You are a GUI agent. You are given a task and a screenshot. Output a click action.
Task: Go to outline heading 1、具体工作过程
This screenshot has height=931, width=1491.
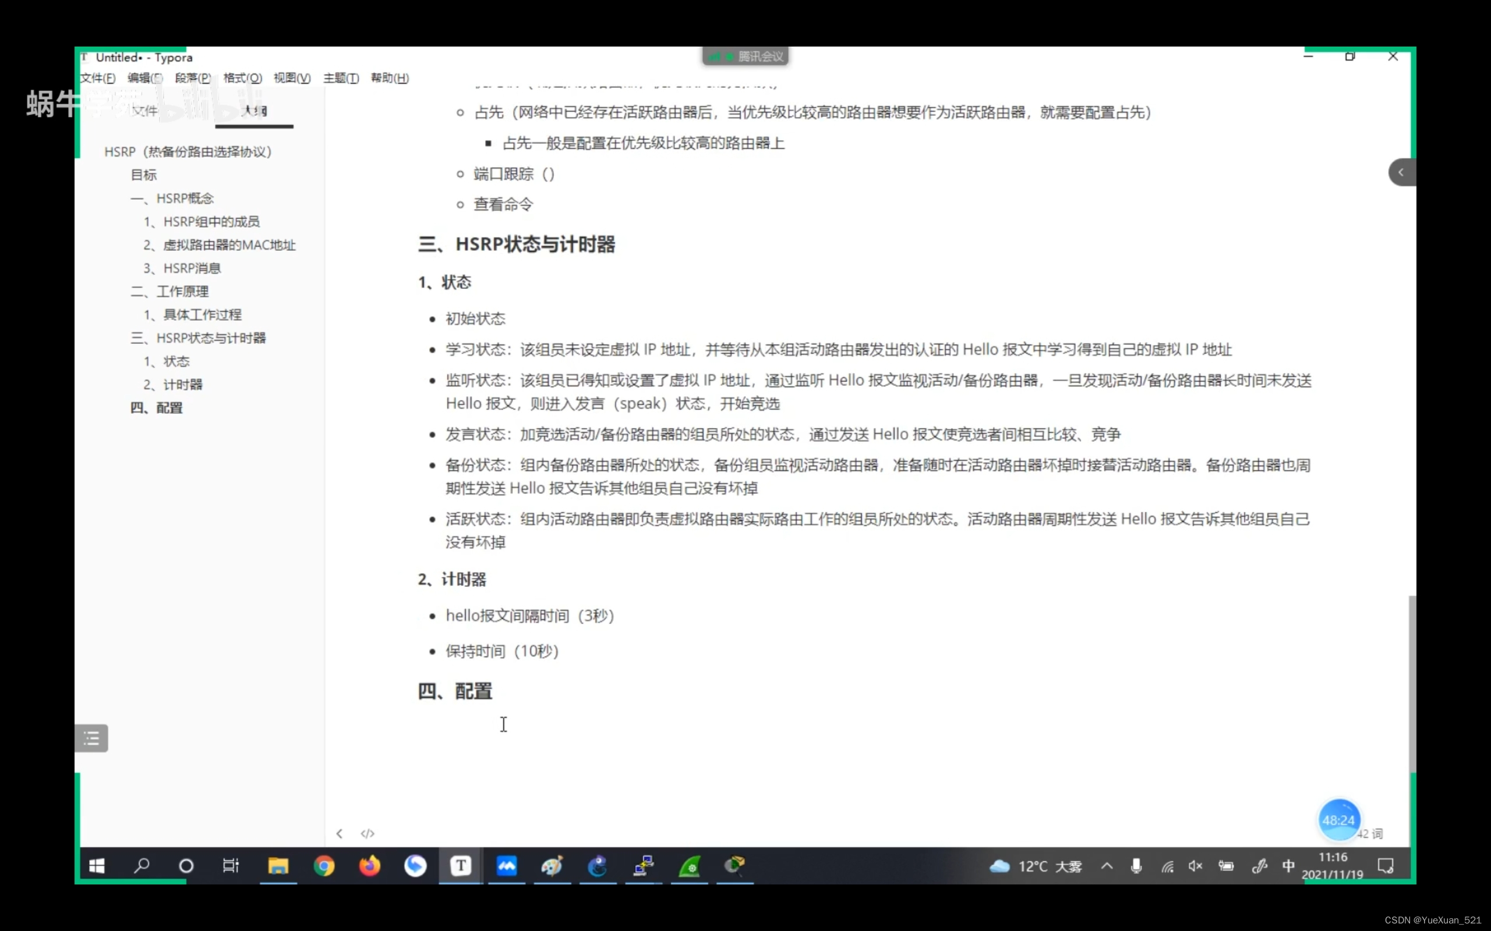pos(192,315)
